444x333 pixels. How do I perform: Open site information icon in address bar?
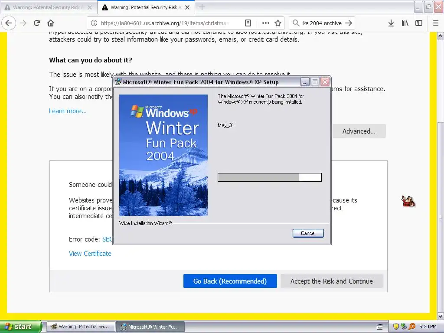tap(94, 23)
